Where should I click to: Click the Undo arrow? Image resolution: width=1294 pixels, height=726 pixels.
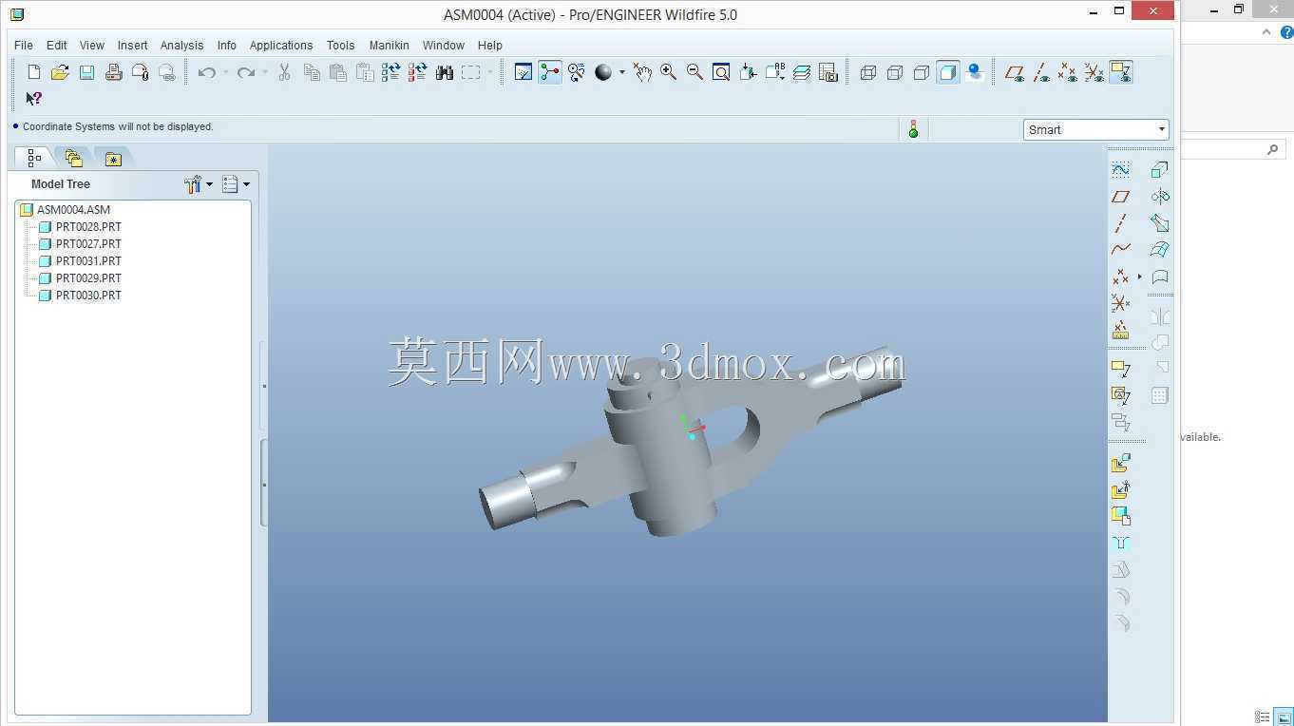pyautogui.click(x=206, y=72)
